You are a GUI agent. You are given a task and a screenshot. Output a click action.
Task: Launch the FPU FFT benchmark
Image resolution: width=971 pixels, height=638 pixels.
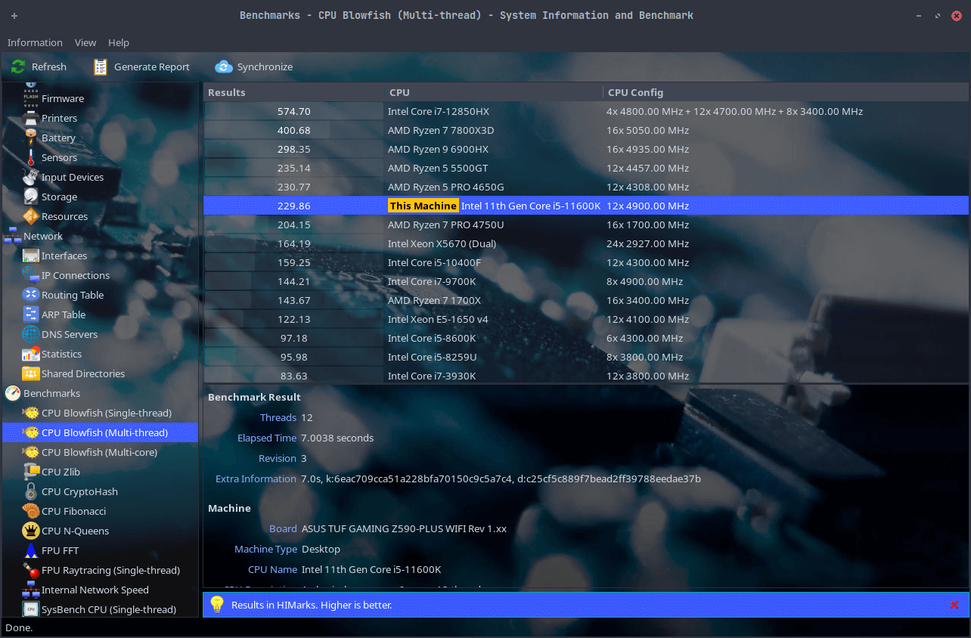point(60,550)
